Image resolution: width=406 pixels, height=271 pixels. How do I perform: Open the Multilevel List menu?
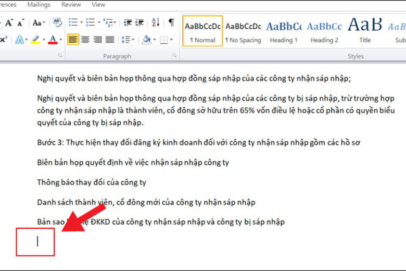(109, 22)
